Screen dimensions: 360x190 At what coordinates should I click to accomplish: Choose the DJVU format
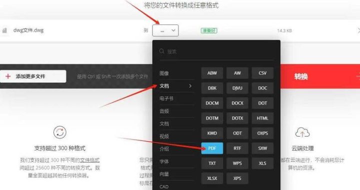click(x=237, y=88)
